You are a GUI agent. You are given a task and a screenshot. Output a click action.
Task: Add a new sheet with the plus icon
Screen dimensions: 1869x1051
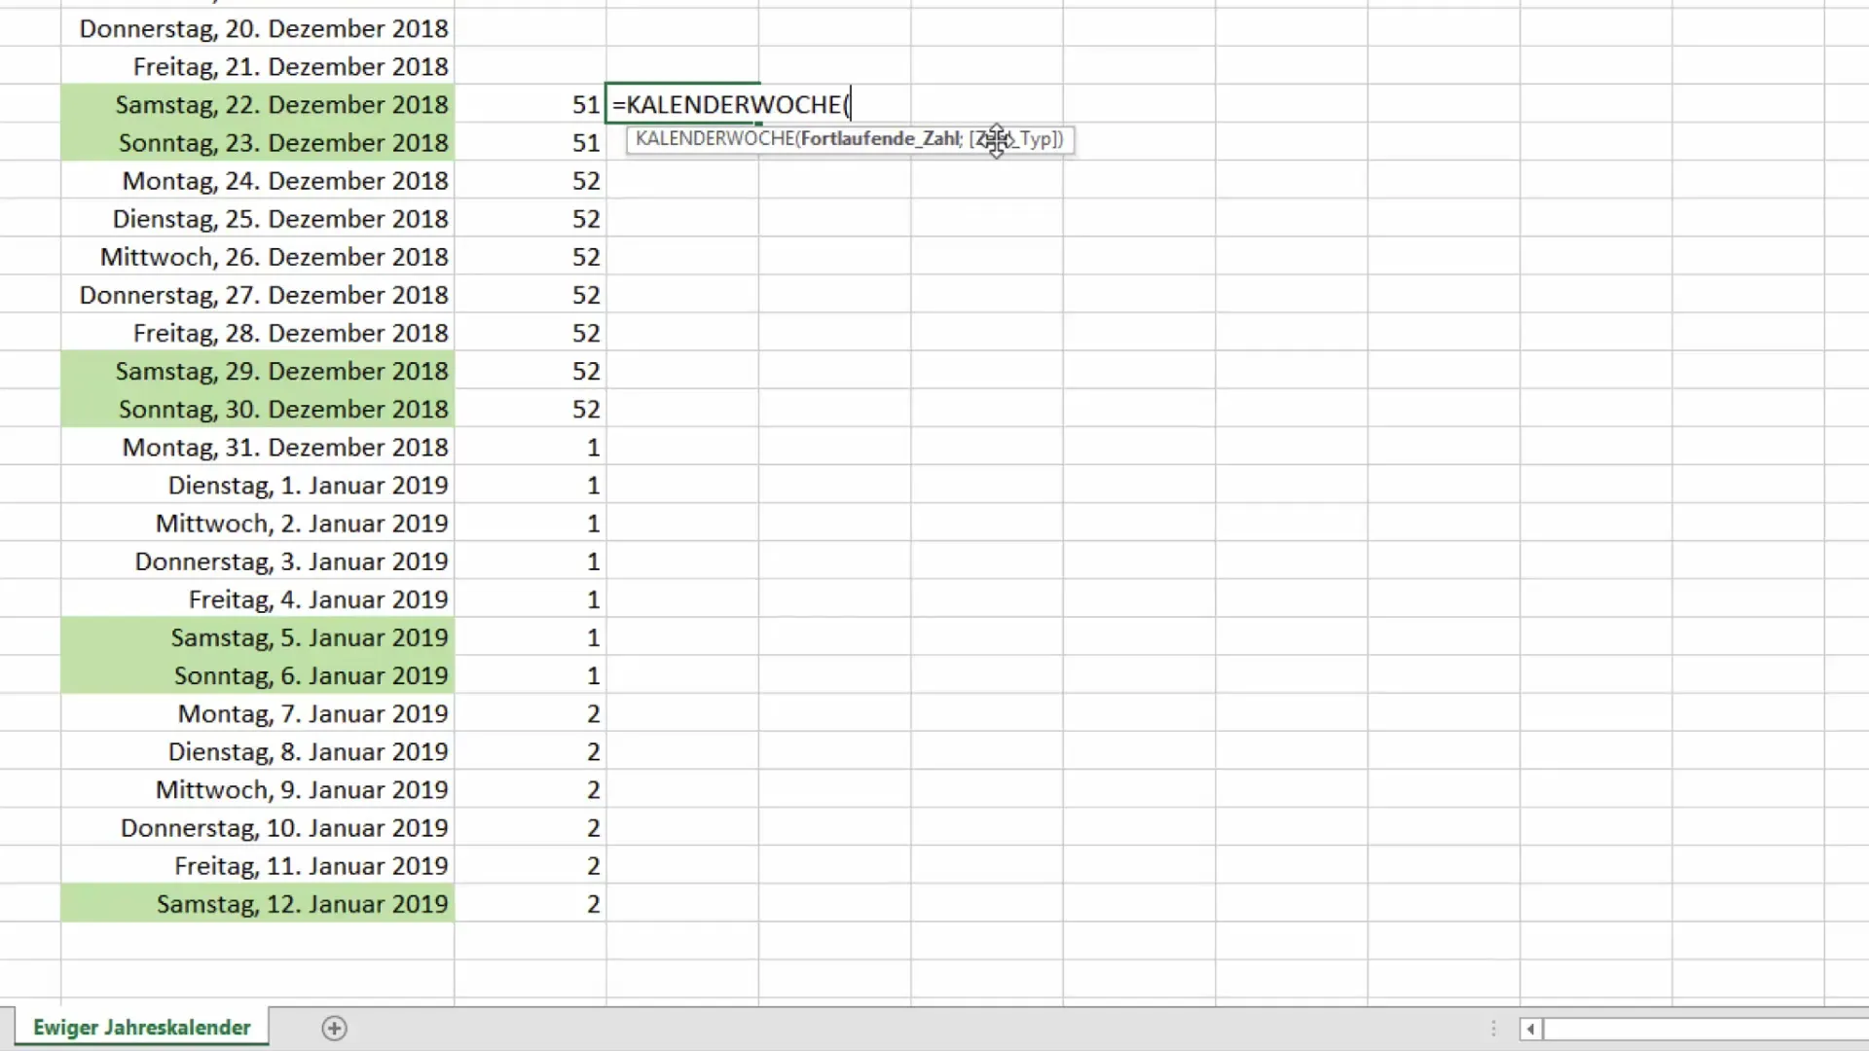click(x=334, y=1028)
